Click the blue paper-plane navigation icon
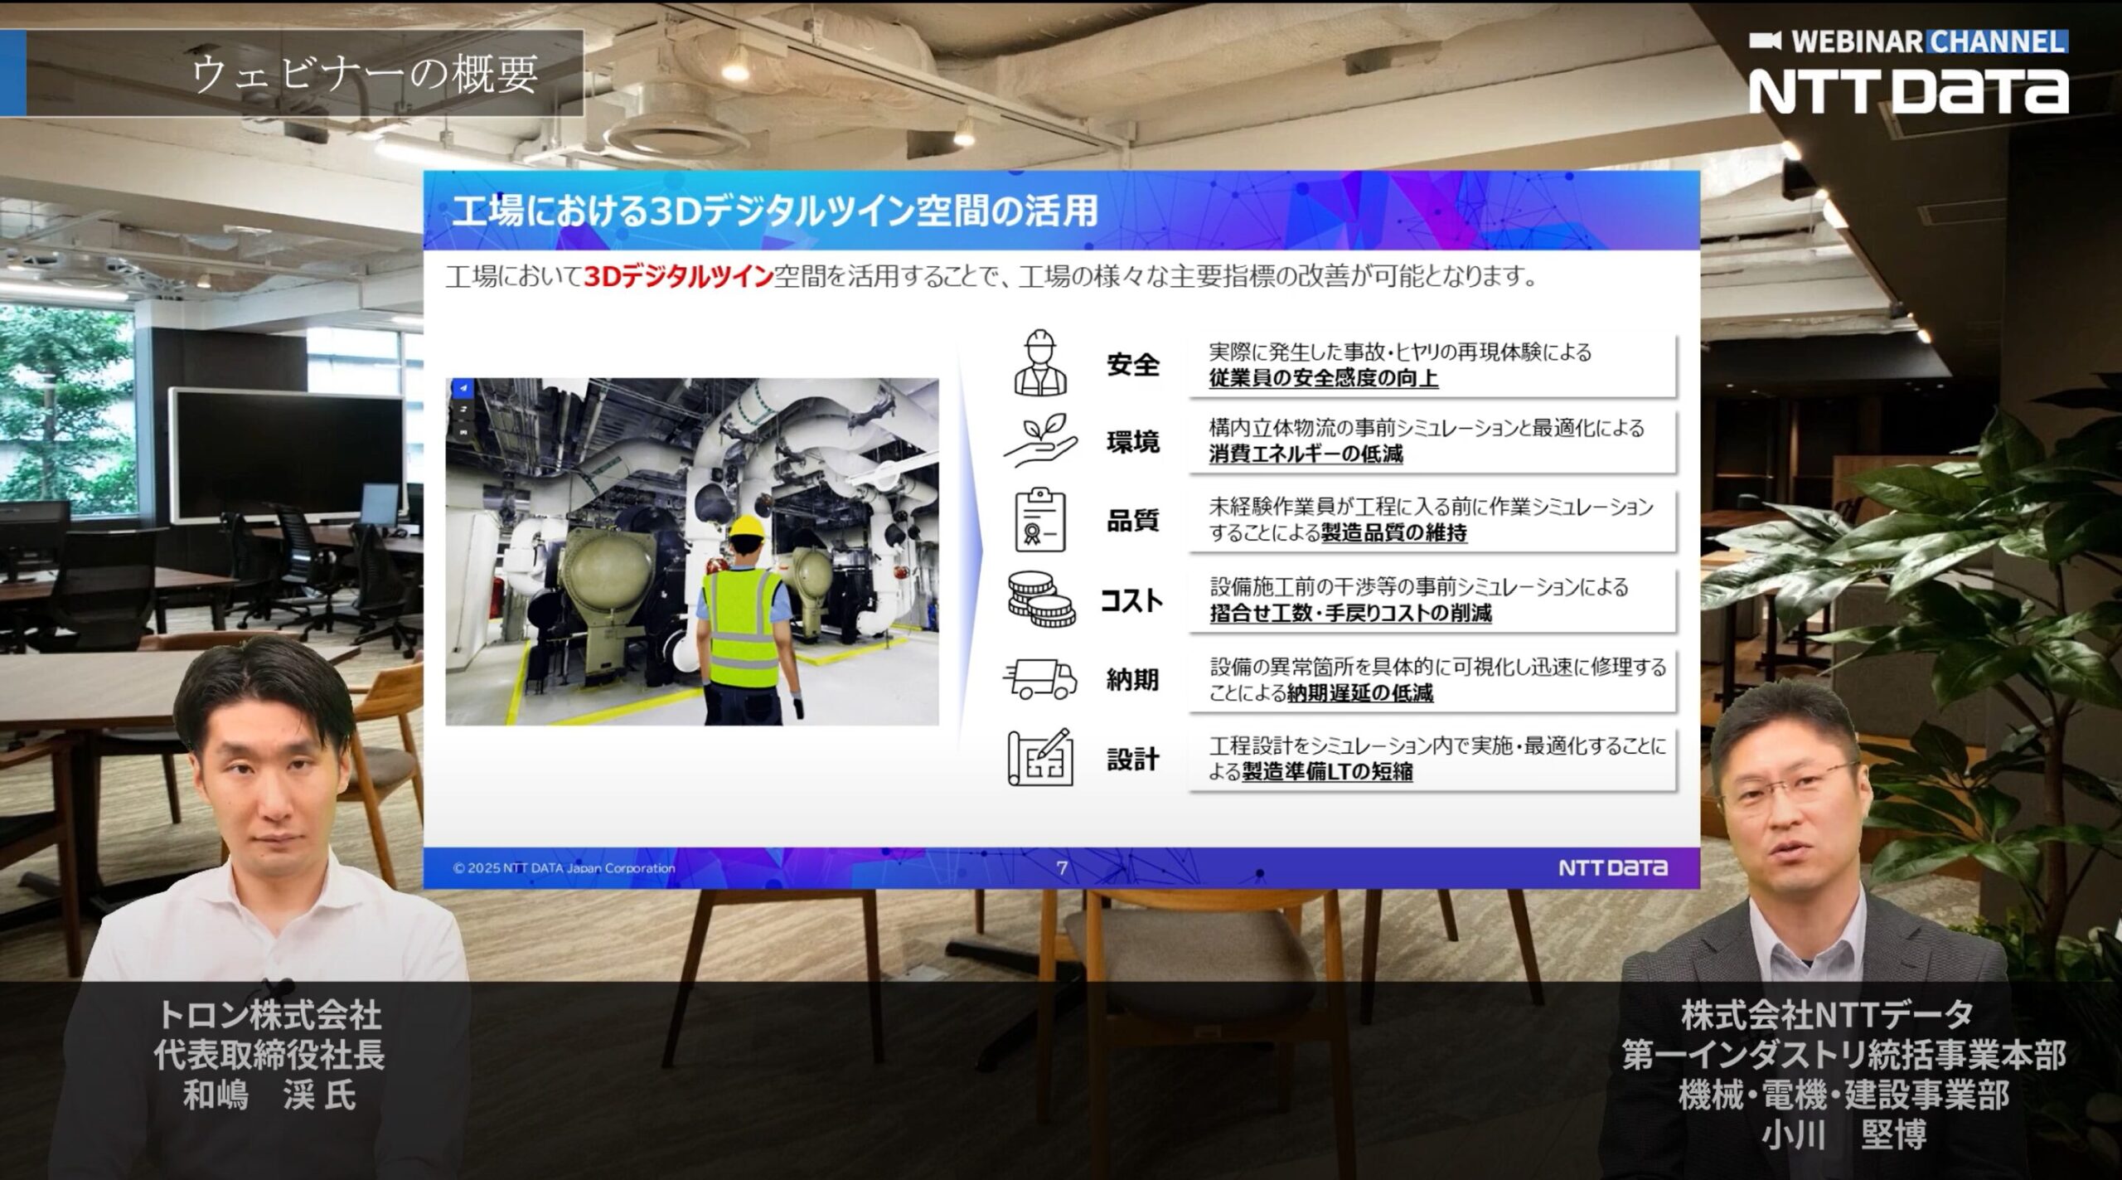Screen dimensions: 2122x1180 point(463,388)
